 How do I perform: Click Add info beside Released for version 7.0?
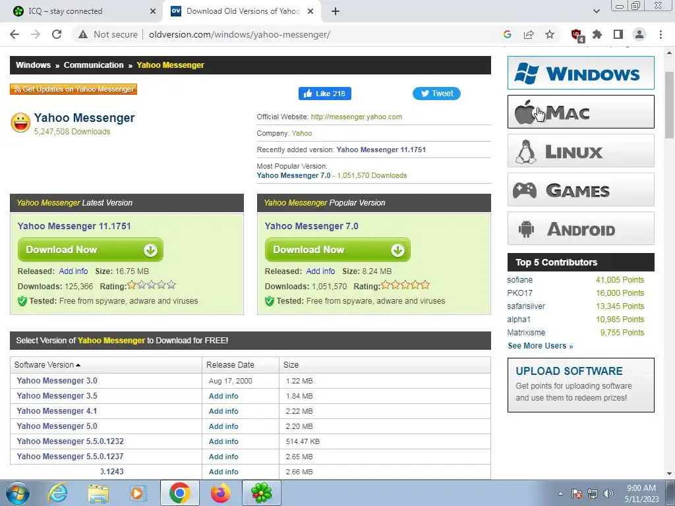320,271
